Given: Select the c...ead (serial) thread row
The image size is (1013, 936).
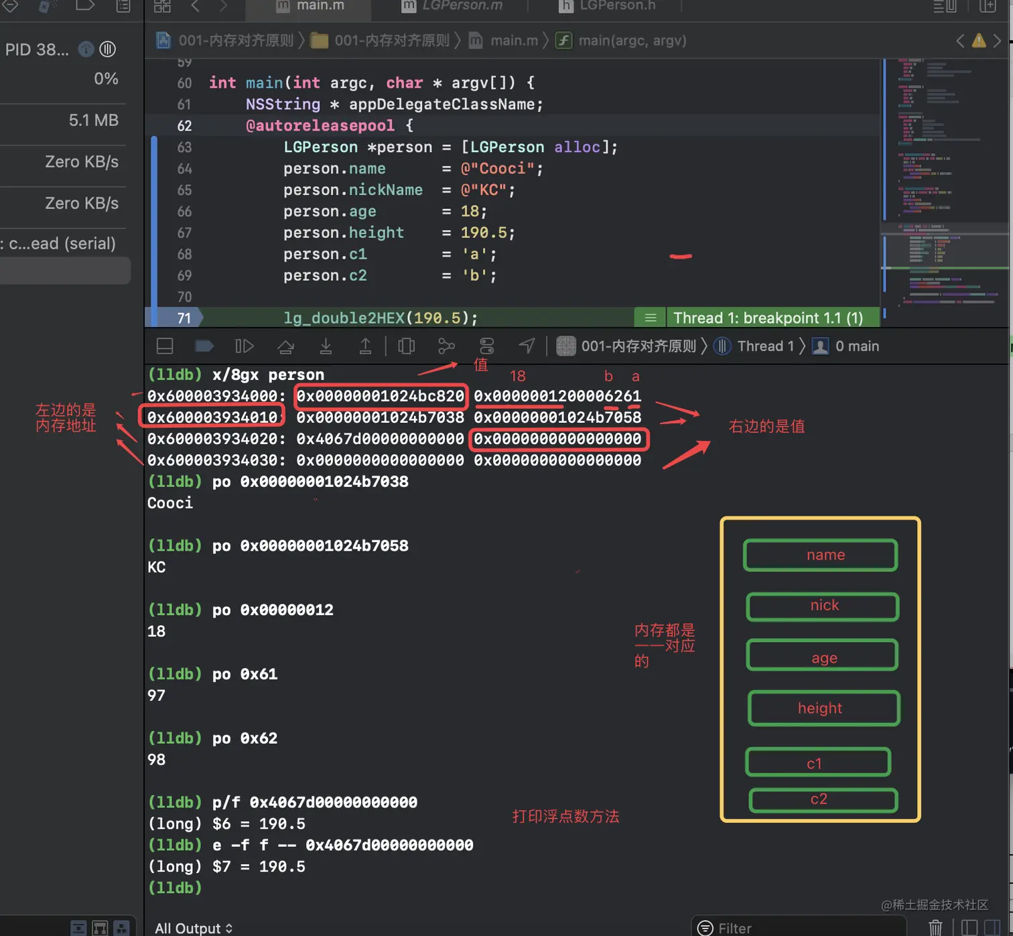Looking at the screenshot, I should 63,243.
